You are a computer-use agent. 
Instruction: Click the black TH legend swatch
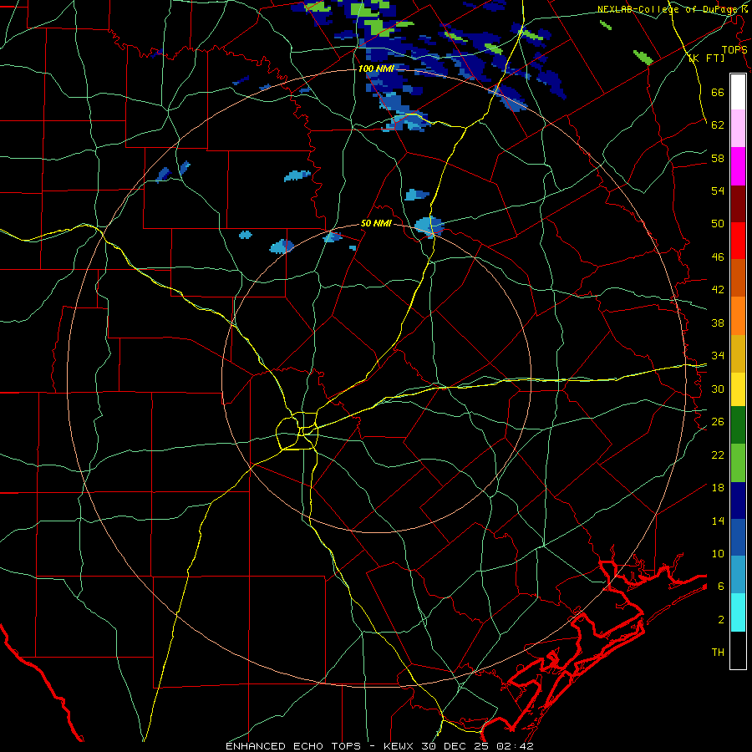[x=738, y=650]
